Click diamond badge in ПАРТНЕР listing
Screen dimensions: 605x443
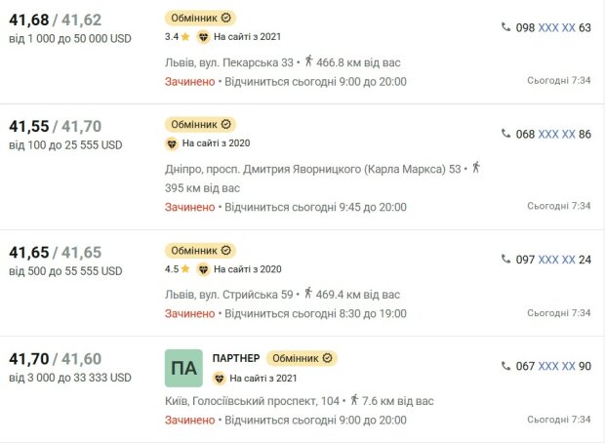219,379
